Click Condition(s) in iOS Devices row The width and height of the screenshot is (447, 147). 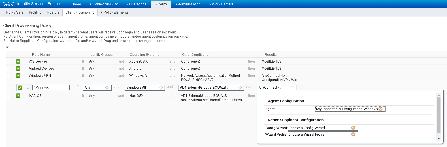coord(191,61)
